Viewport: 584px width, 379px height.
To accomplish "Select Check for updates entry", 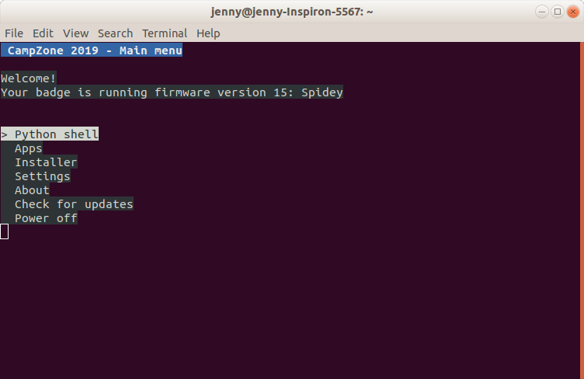I will 74,204.
